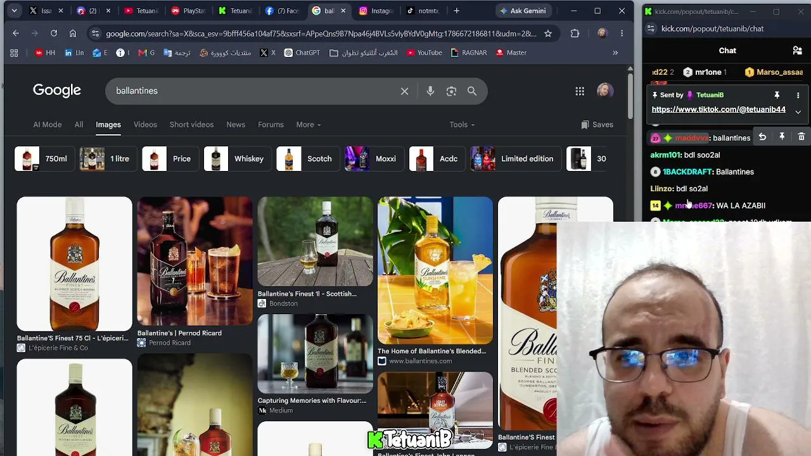Screen dimensions: 811x456
Task: Switch to the Instagram browser tab
Action: 376,11
